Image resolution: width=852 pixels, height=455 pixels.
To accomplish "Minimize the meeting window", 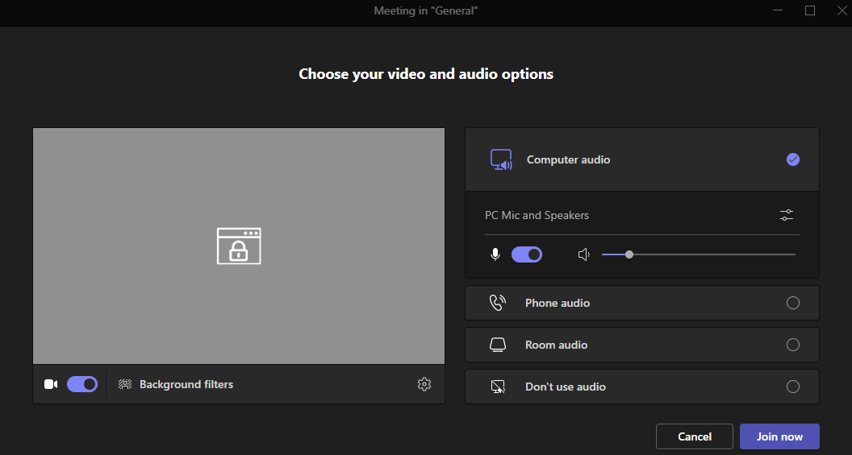I will tap(778, 10).
